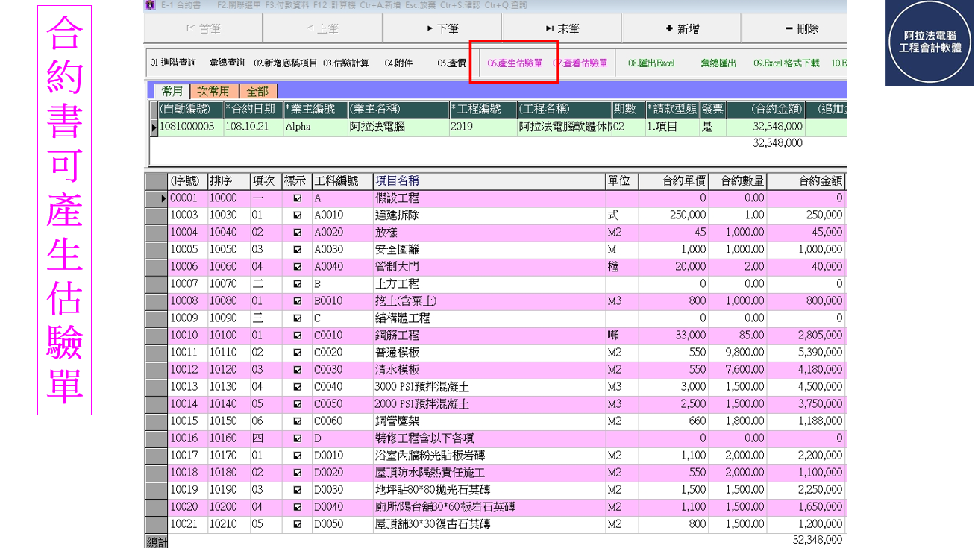Screen dimensions: 978x548
Task: Click contract quantity cell 9,800.00
Action: (737, 353)
